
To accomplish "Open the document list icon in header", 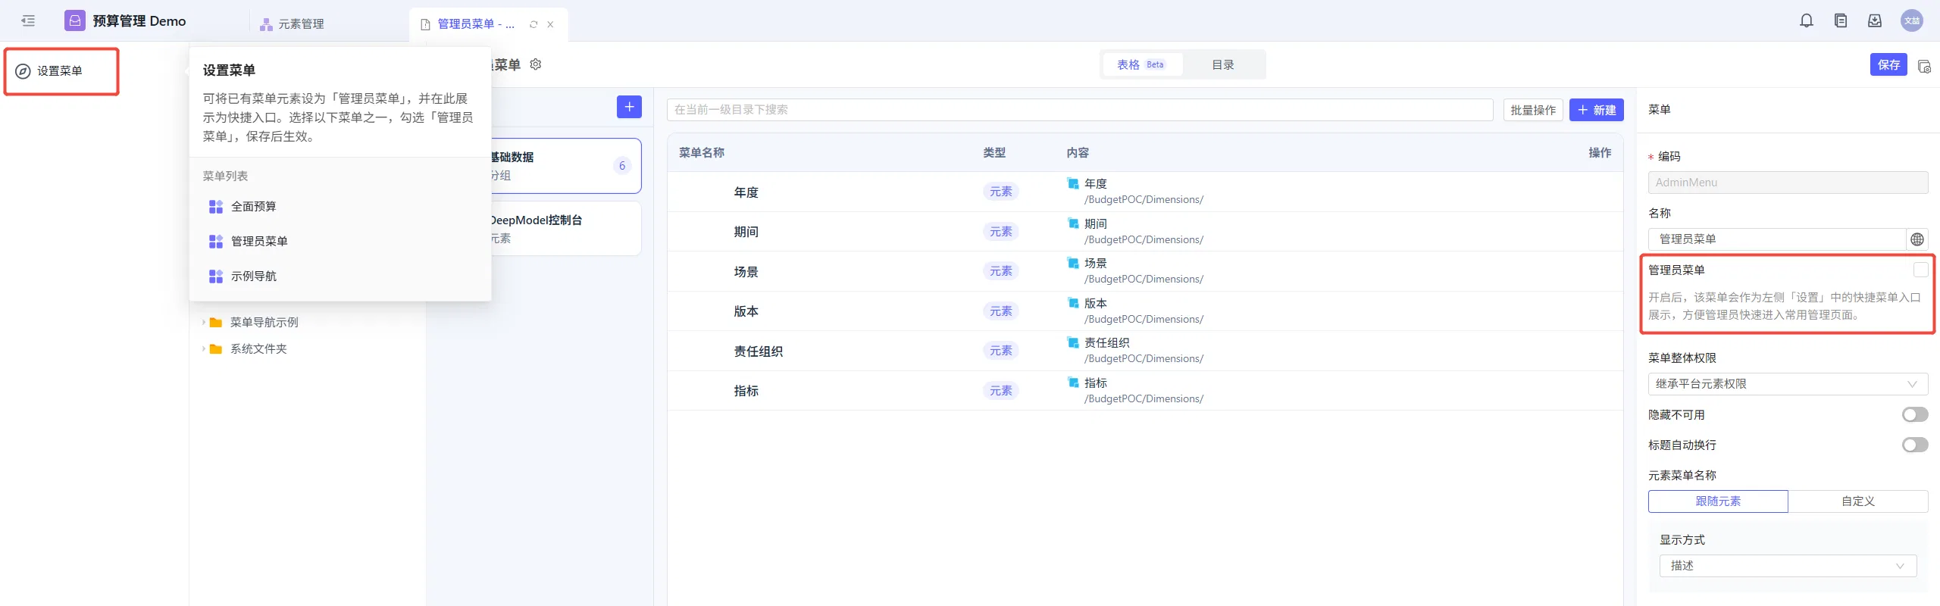I will point(1841,21).
